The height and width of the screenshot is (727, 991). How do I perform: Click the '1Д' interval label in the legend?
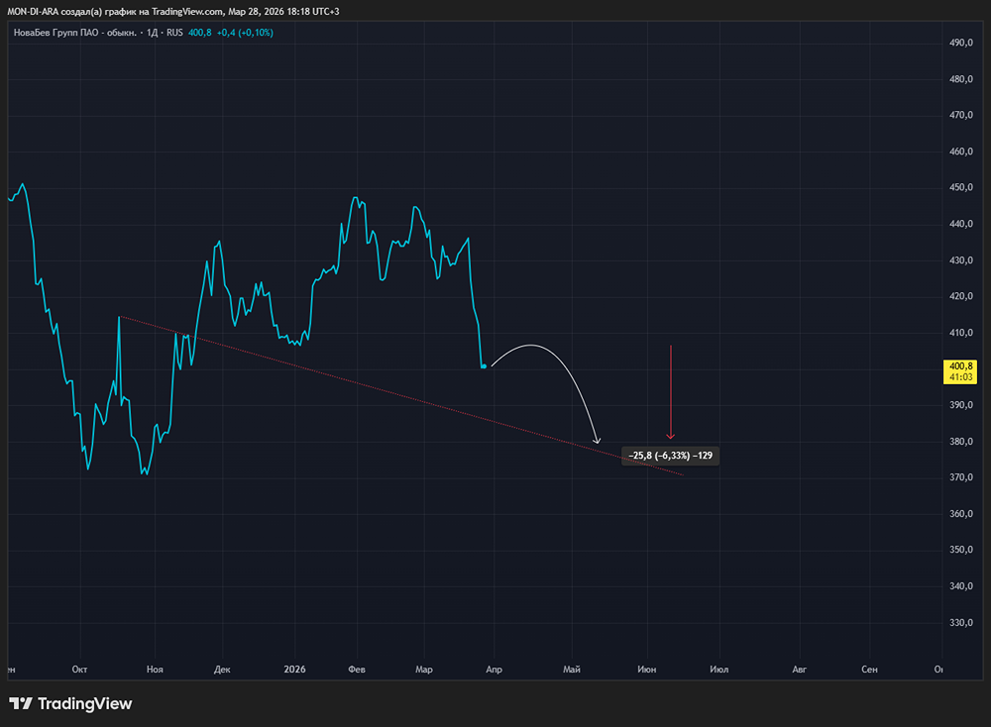[x=153, y=33]
